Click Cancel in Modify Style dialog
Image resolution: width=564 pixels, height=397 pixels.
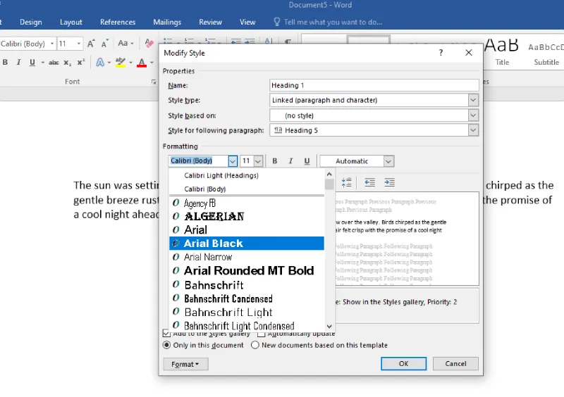(x=455, y=364)
